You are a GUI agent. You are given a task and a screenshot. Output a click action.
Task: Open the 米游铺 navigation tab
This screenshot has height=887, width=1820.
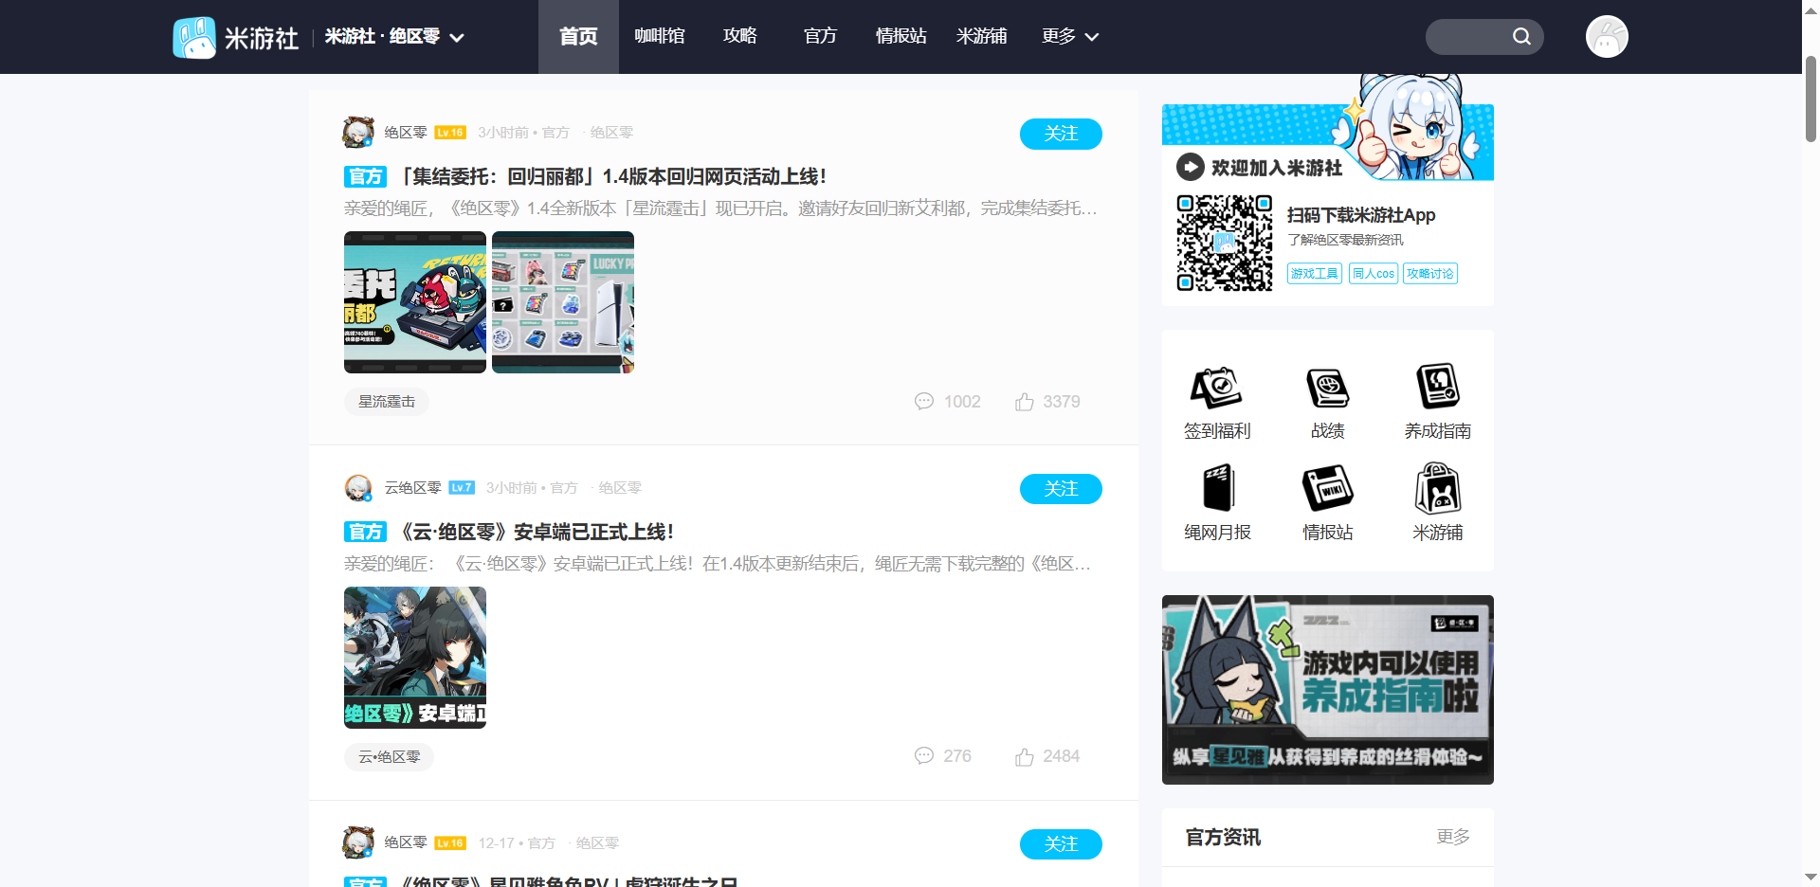coord(981,37)
